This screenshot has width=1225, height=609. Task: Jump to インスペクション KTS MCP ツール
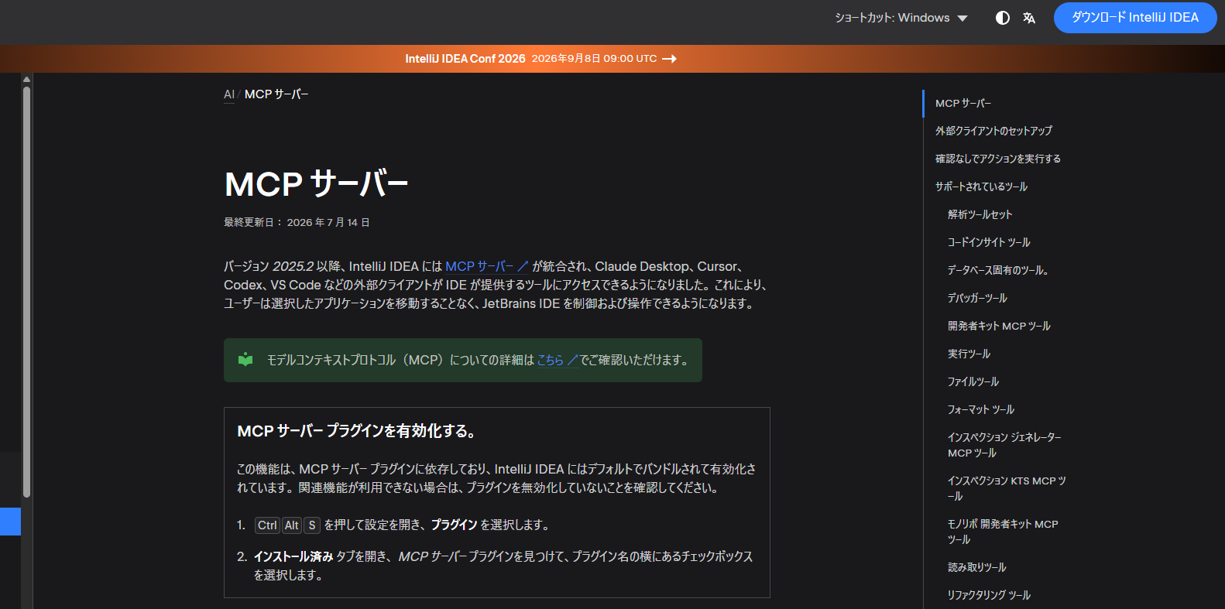point(1007,489)
